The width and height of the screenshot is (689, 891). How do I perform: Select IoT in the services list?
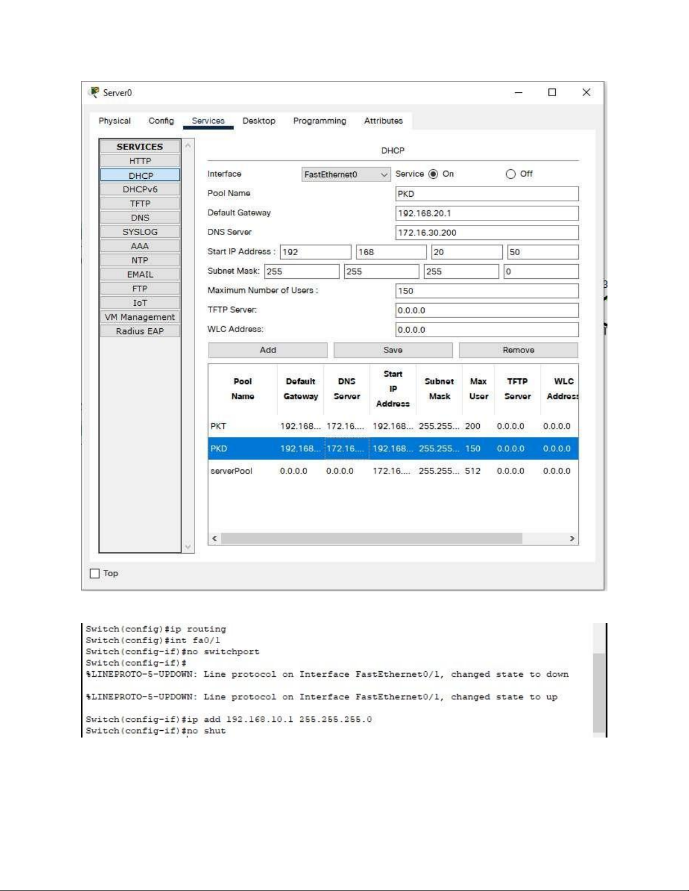[140, 303]
